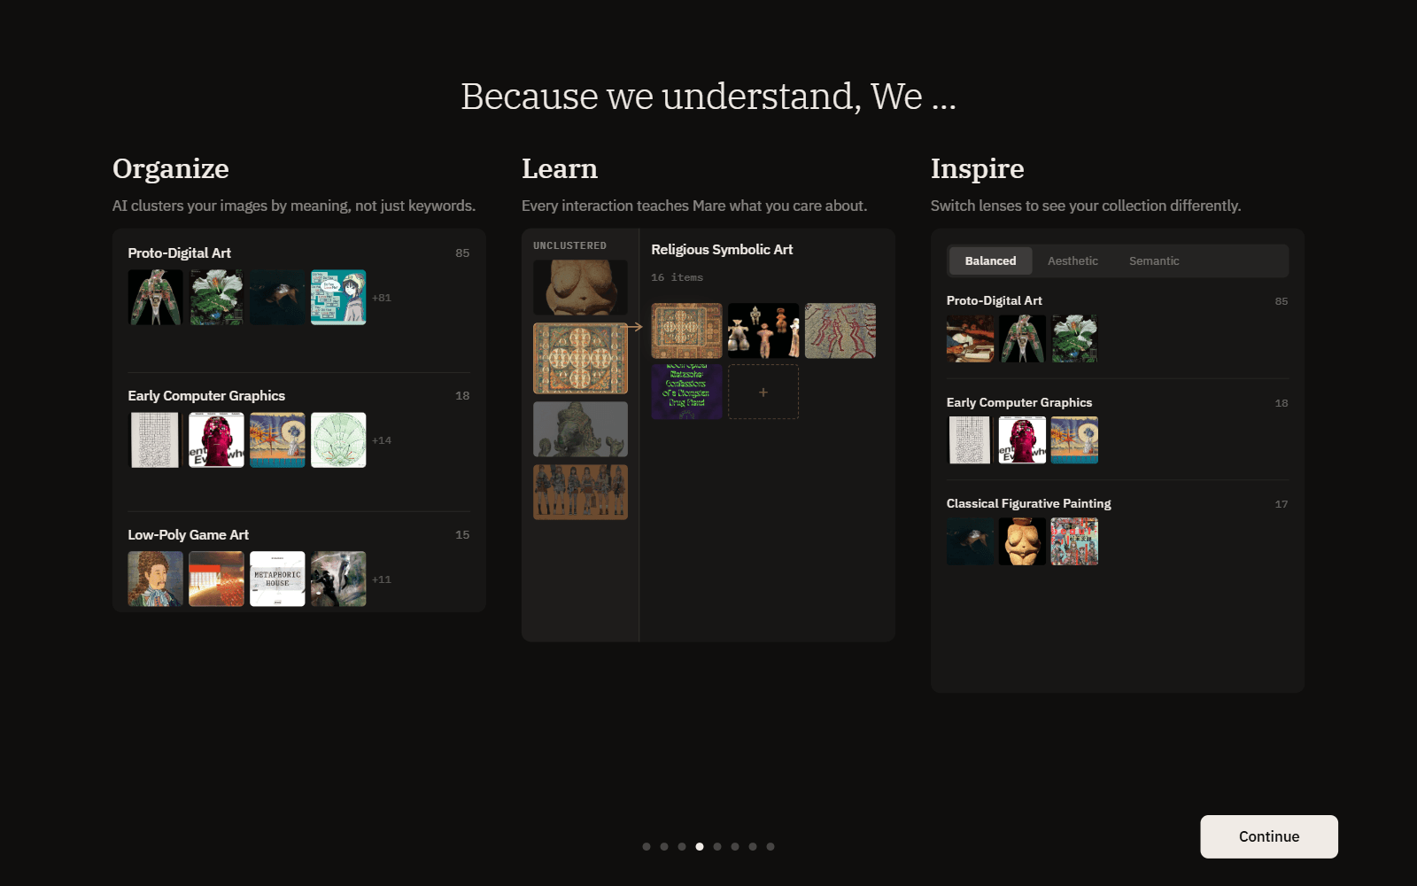Screen dimensions: 1417x886
Task: Open the small figurines thumbnail in Religious Symbolic Art
Action: (763, 330)
